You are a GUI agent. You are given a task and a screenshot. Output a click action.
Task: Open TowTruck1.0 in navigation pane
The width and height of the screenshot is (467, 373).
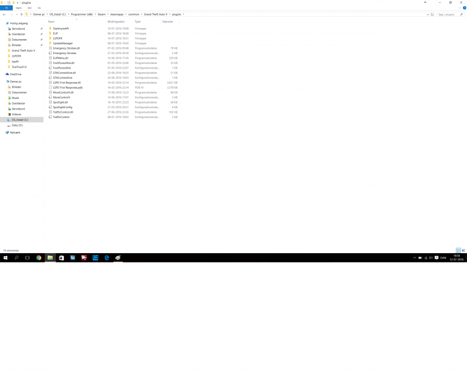point(19,67)
